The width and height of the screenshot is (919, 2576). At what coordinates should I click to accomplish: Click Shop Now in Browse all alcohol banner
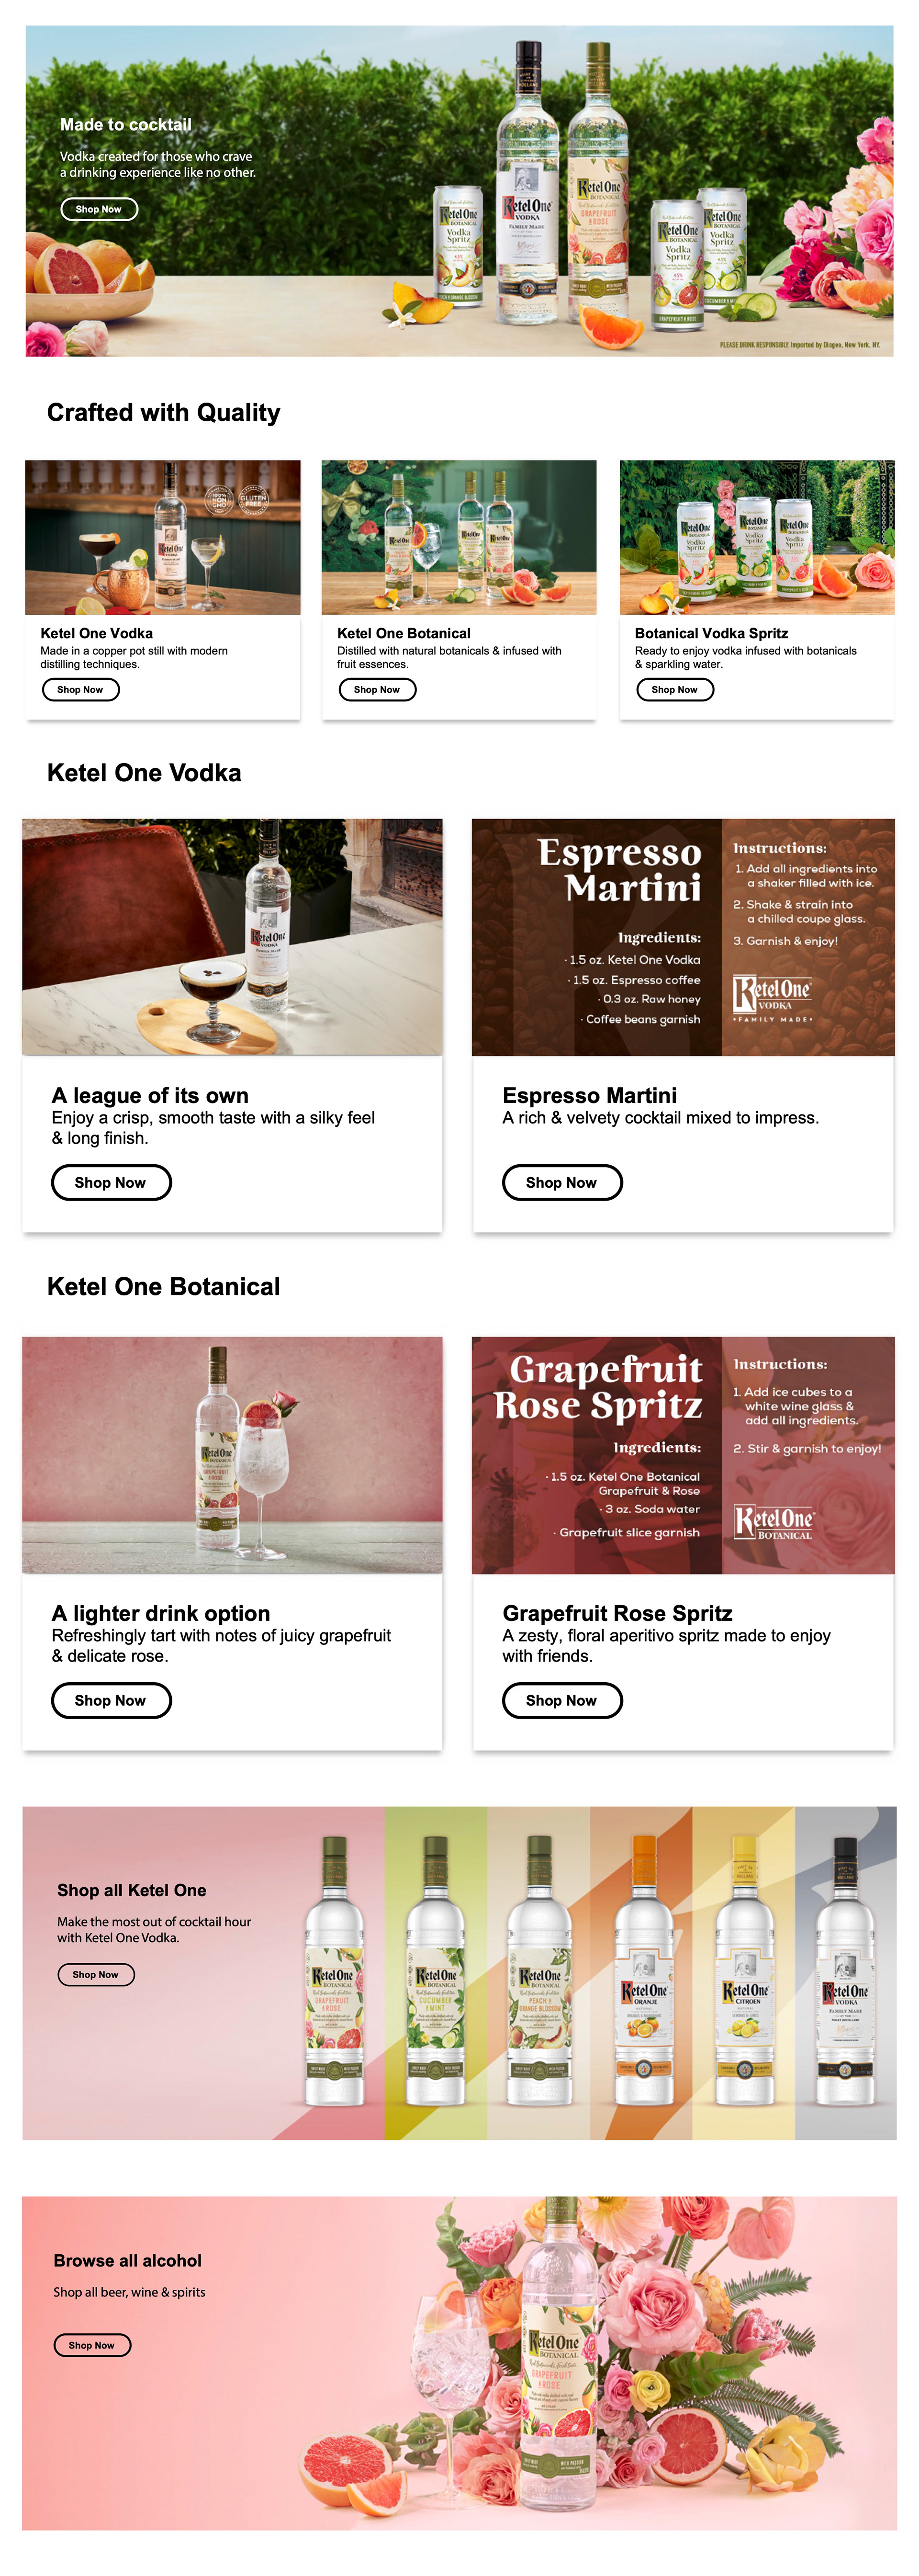92,2345
